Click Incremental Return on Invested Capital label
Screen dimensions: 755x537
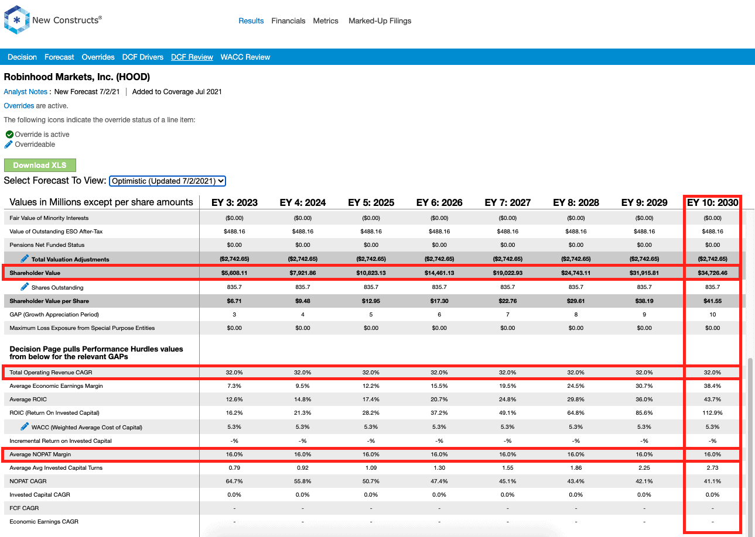coord(60,440)
